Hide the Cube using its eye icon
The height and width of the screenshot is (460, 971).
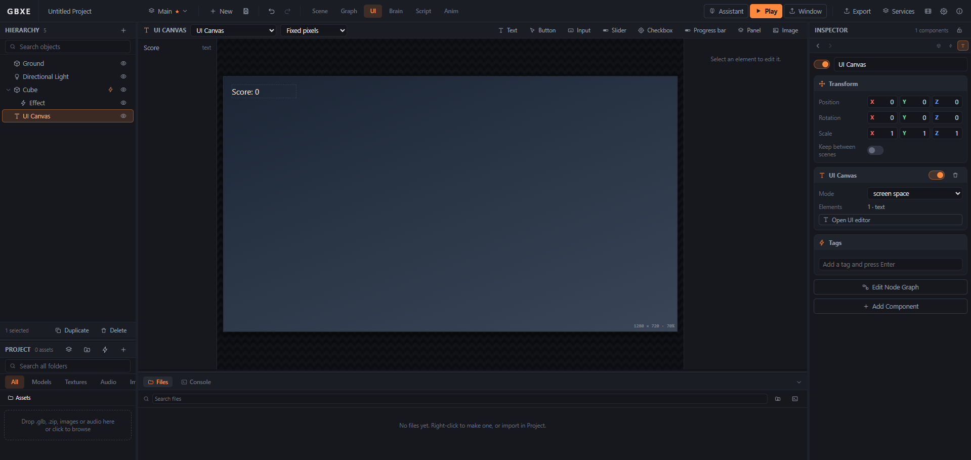tap(123, 90)
